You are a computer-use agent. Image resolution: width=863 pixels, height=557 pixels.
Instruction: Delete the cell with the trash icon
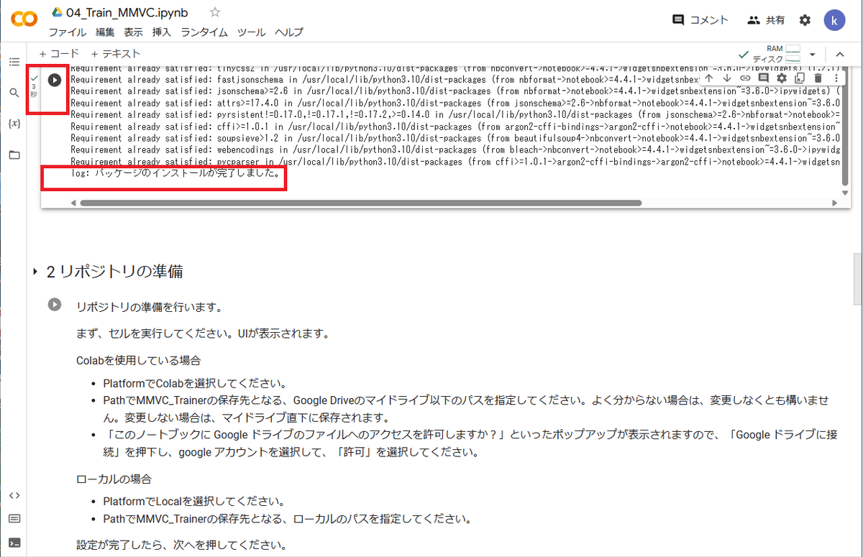point(818,78)
